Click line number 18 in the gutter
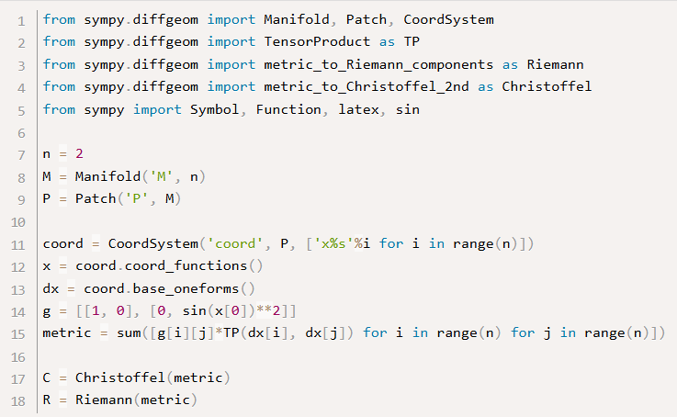 [18, 401]
